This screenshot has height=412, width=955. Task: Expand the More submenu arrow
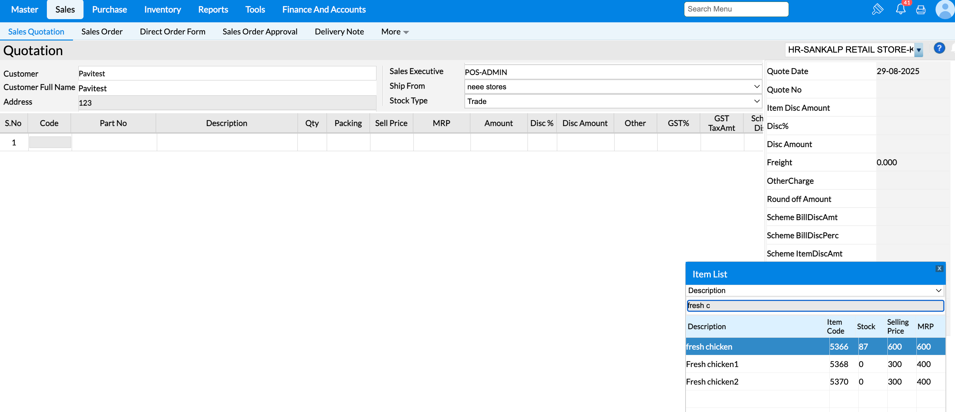tap(406, 32)
